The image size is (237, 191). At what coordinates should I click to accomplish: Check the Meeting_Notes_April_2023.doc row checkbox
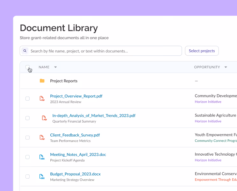click(x=27, y=157)
